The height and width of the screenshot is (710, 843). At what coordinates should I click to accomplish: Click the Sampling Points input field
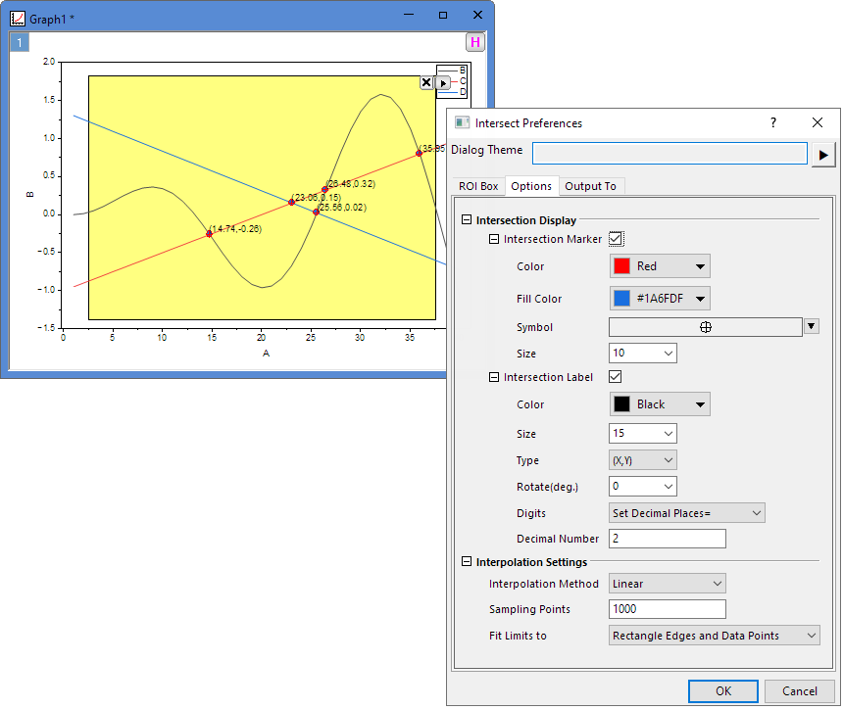tap(668, 609)
